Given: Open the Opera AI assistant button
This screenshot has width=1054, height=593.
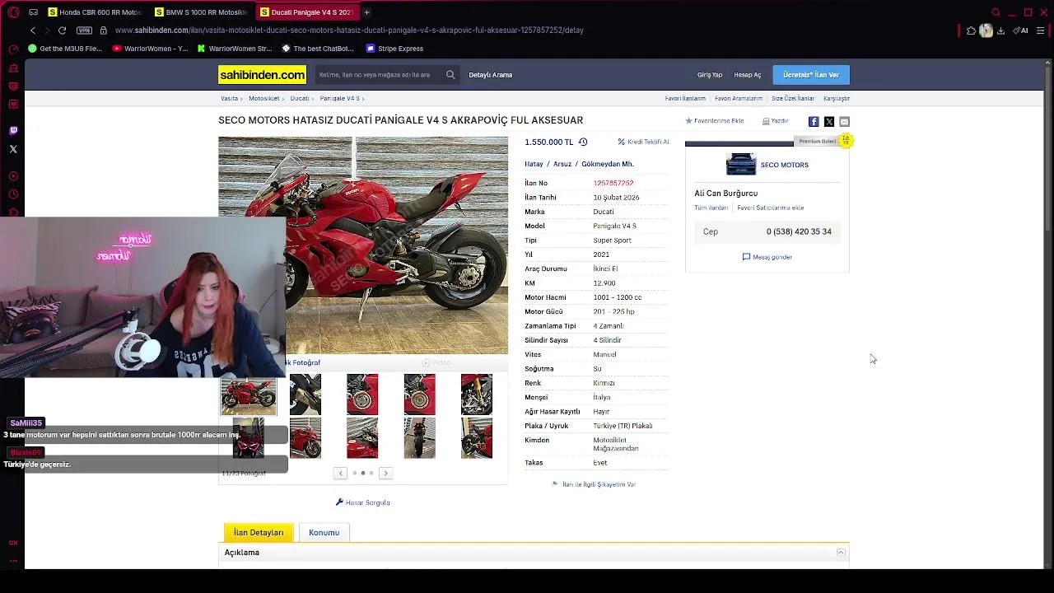Looking at the screenshot, I should point(1021,30).
